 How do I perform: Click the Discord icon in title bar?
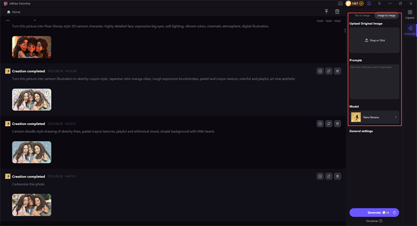click(341, 4)
